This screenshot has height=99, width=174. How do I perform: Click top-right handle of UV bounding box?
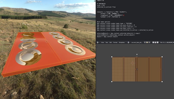click(162, 57)
